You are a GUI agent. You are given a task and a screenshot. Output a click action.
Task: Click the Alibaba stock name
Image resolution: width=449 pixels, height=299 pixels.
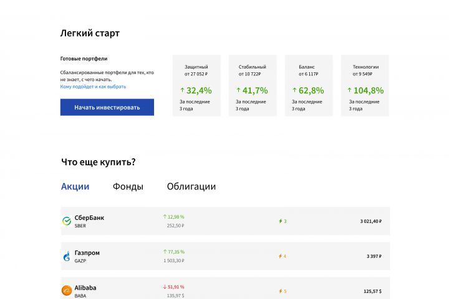[85, 288]
